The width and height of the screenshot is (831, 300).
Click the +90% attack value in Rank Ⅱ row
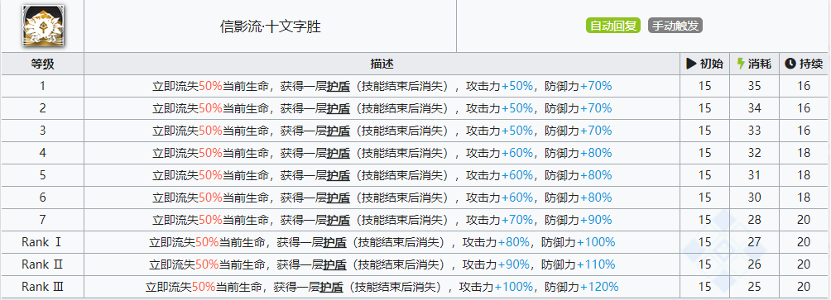coord(513,264)
